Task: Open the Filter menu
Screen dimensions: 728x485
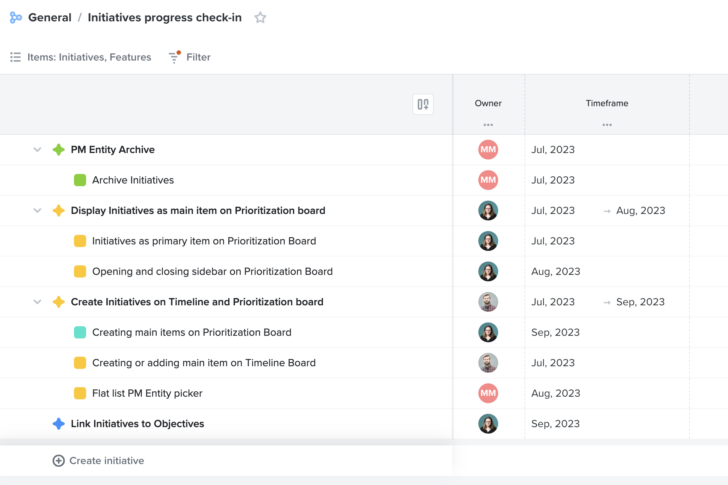Action: (x=198, y=57)
